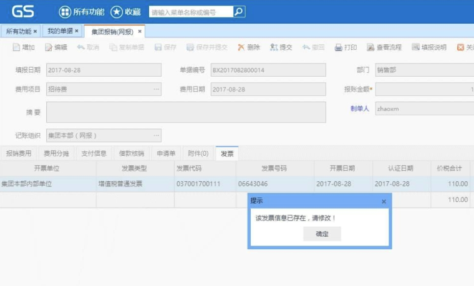Click the 打印 toolbar button
Screen dimensions: 474x286
[x=346, y=47]
